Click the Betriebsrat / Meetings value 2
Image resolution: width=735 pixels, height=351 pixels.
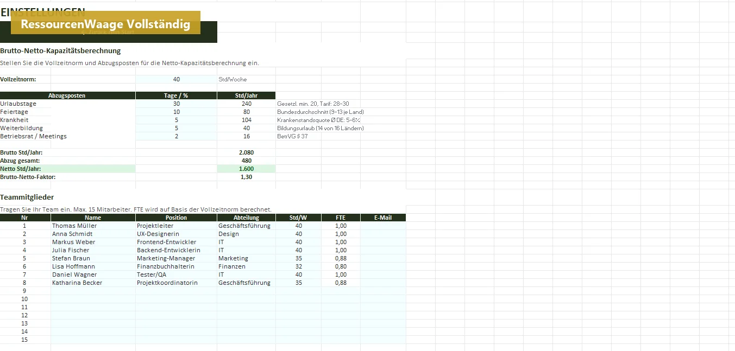[x=176, y=136]
